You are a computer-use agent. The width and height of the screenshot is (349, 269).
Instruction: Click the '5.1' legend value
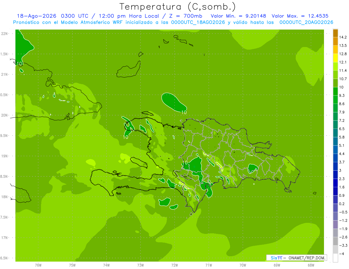click(342, 145)
